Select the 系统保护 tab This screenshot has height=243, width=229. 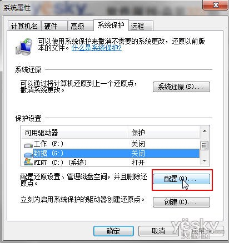pos(111,25)
